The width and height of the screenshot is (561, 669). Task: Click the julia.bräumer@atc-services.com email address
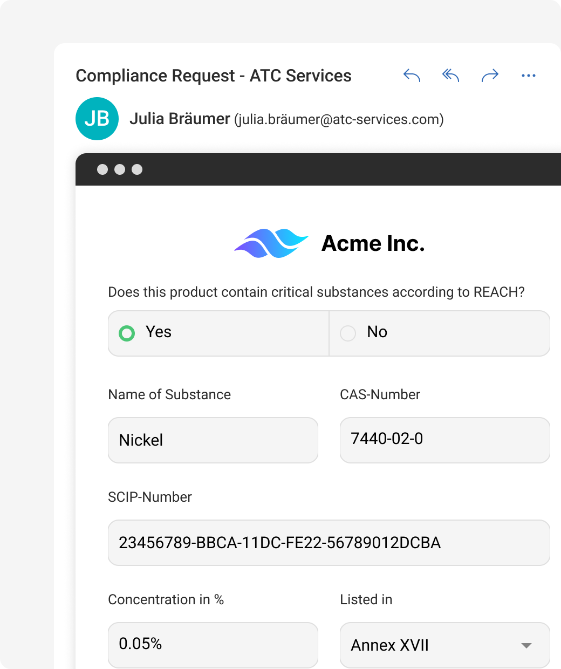[x=339, y=119]
